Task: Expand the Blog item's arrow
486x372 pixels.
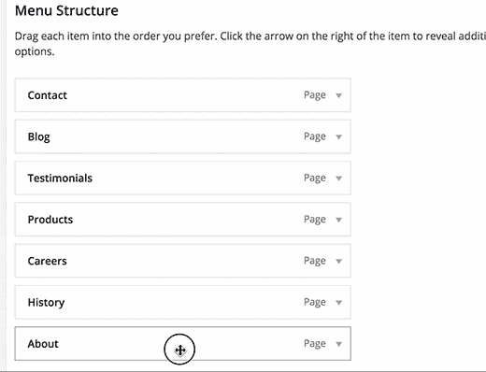Action: point(338,136)
